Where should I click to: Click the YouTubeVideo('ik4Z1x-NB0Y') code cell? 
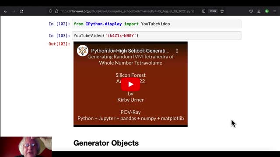click(157, 36)
